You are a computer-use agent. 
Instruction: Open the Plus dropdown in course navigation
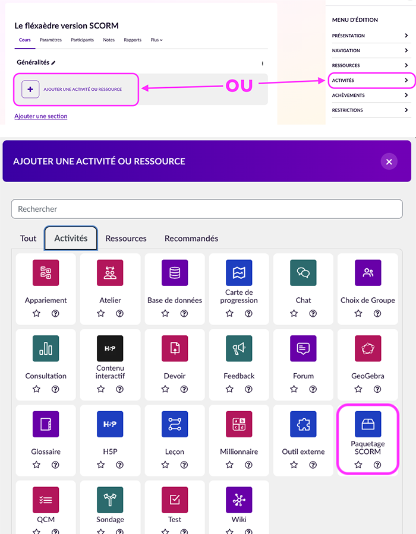pos(156,40)
